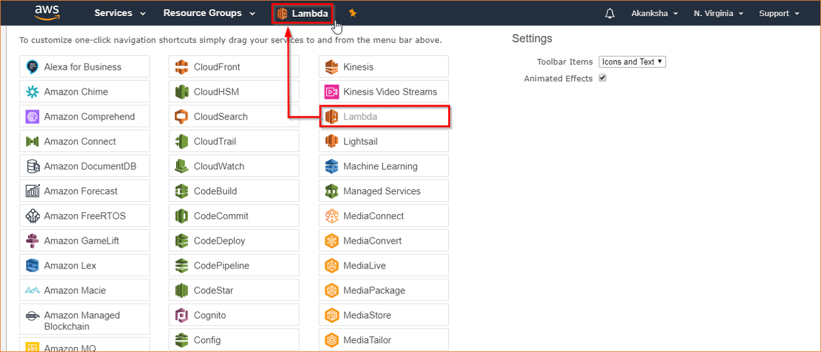Choose the MediaPackage service tile
The height and width of the screenshot is (352, 821).
384,290
